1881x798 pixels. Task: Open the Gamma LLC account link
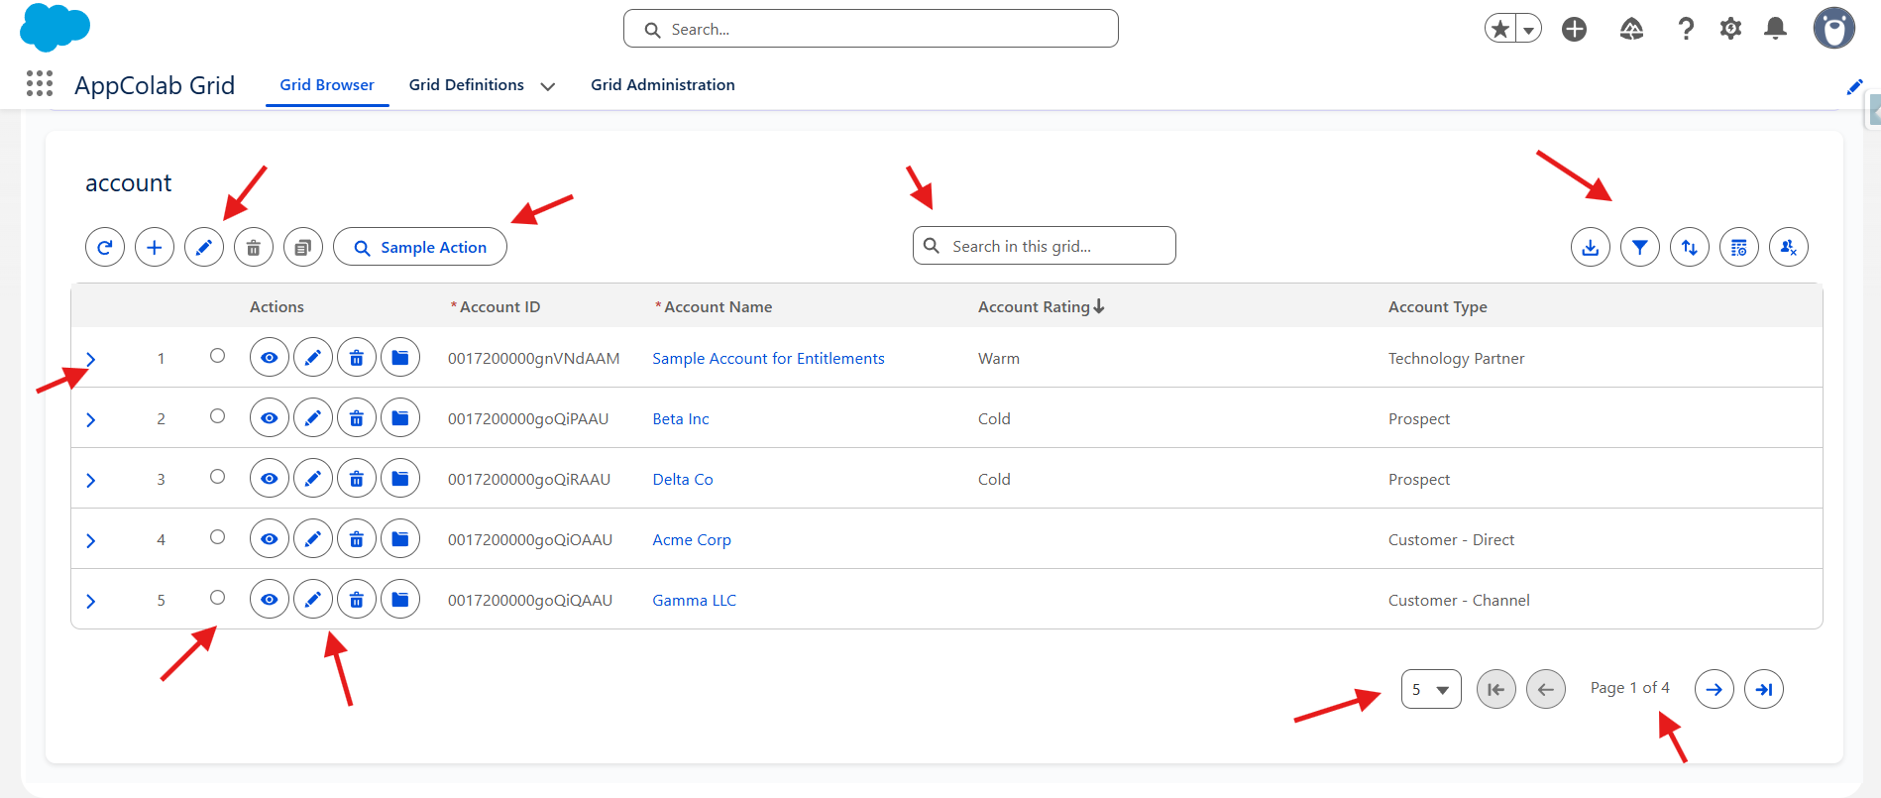pyautogui.click(x=694, y=601)
